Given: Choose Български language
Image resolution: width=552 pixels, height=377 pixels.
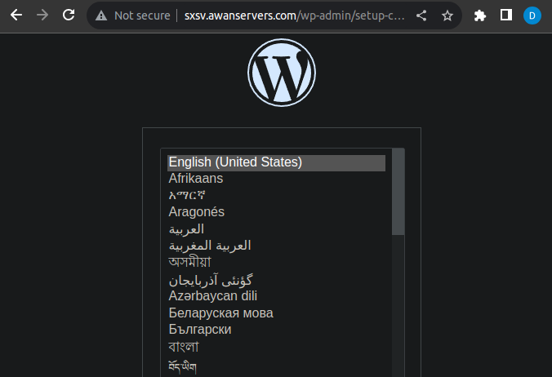Looking at the screenshot, I should tap(276, 330).
